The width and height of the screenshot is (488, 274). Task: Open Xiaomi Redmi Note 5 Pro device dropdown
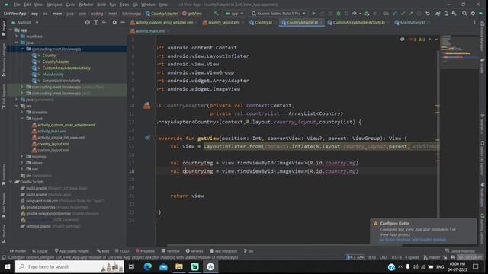pos(278,14)
